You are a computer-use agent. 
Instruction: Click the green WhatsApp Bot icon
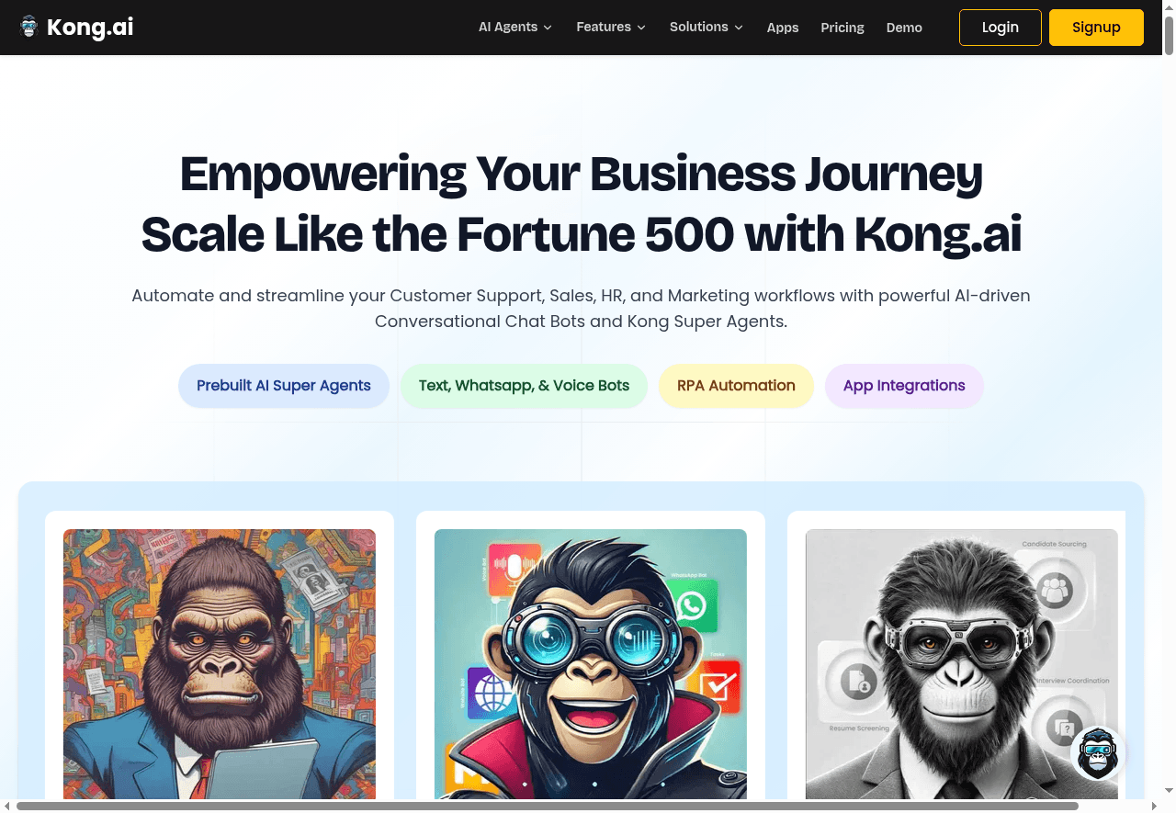click(692, 605)
